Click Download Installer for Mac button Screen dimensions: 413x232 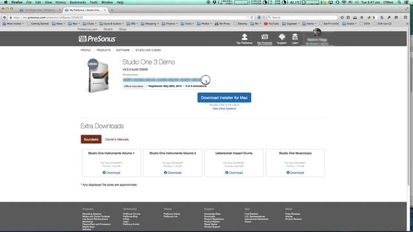224,97
